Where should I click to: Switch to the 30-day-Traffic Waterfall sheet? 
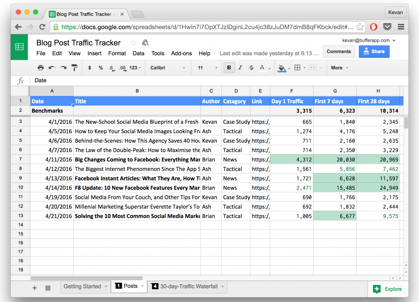(x=187, y=286)
